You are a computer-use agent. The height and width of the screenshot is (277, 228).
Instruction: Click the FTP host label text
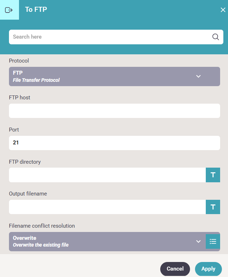pos(19,98)
